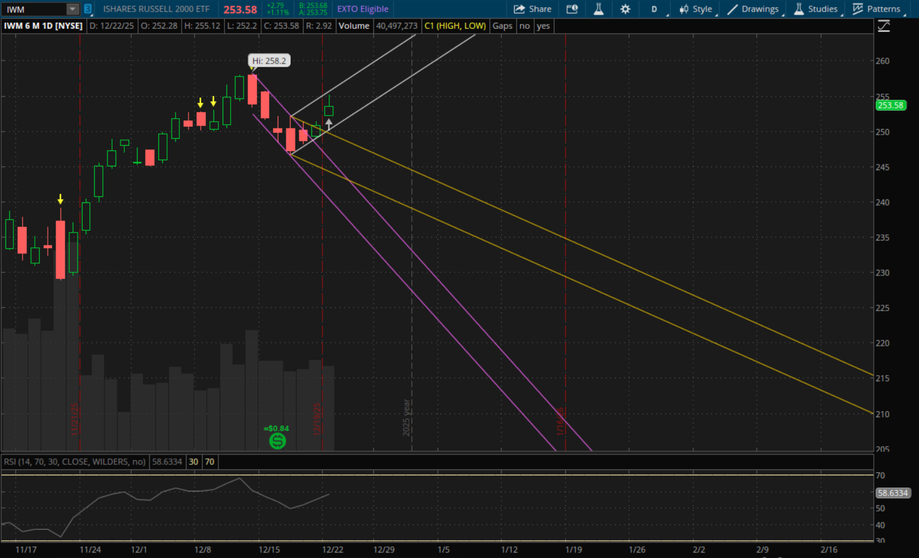Image resolution: width=919 pixels, height=558 pixels.
Task: Click the green 253.58 price axis marker
Action: click(x=890, y=105)
